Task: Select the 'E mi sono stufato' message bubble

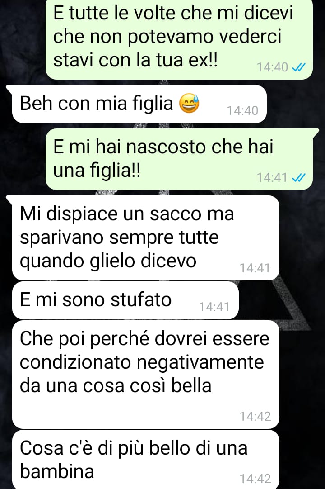Action: (125, 300)
